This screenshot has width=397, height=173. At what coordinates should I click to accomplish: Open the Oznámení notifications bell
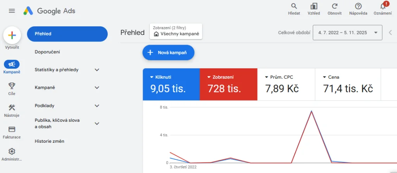click(383, 9)
